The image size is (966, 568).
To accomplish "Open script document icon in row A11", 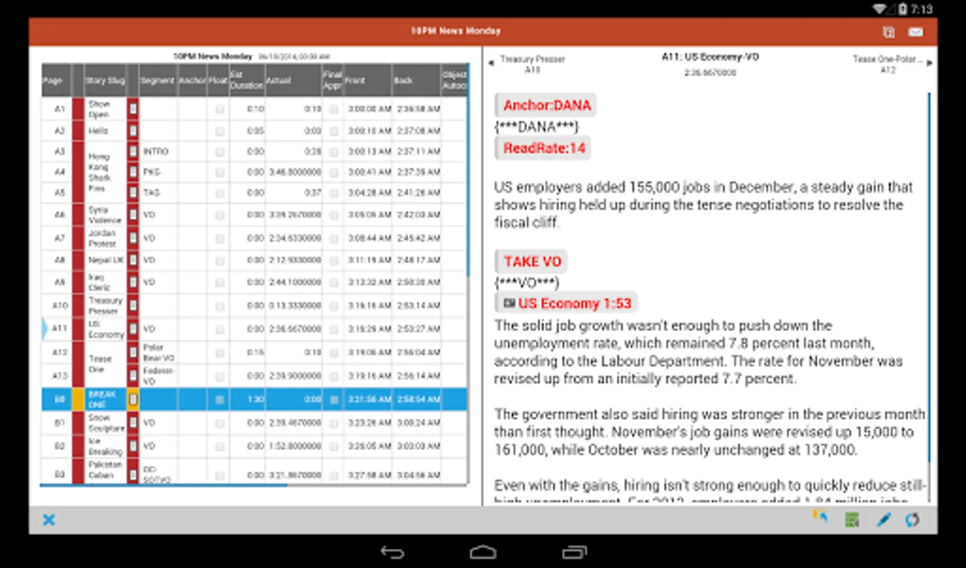I will coord(133,329).
